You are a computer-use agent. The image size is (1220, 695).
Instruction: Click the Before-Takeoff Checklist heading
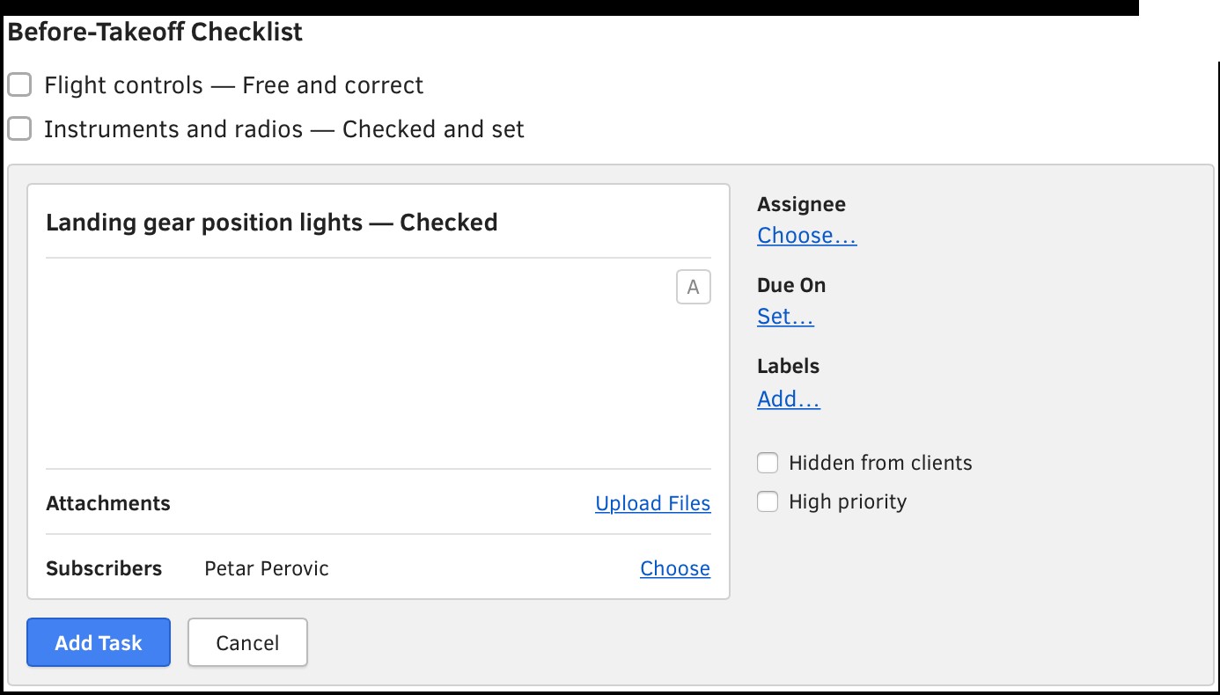click(155, 33)
